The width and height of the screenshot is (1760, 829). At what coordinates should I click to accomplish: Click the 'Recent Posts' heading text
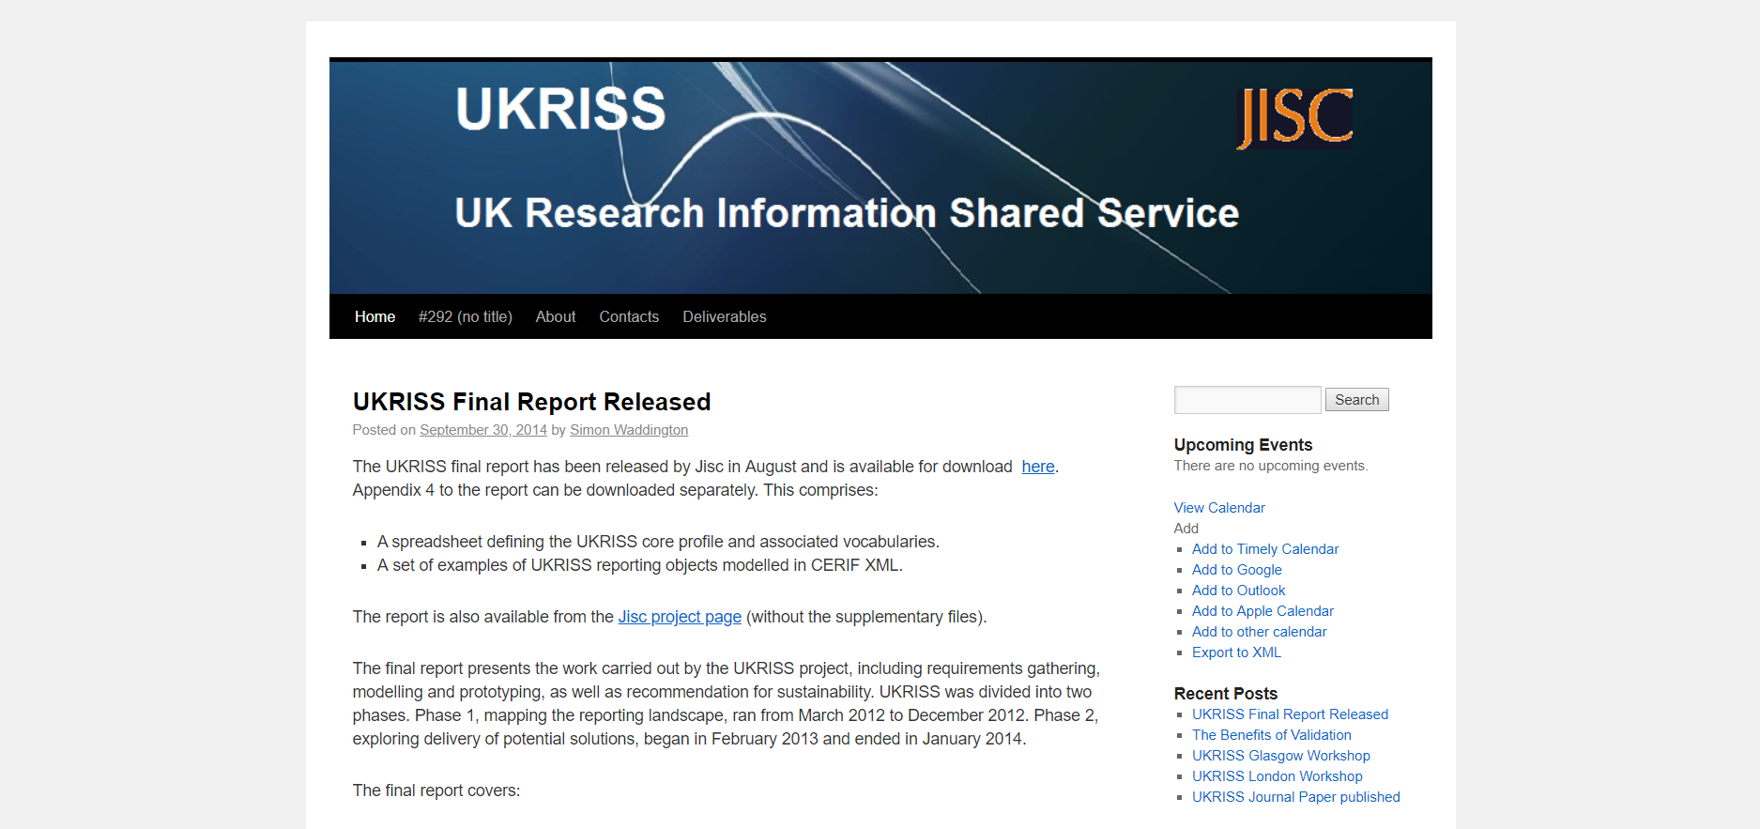(1226, 694)
